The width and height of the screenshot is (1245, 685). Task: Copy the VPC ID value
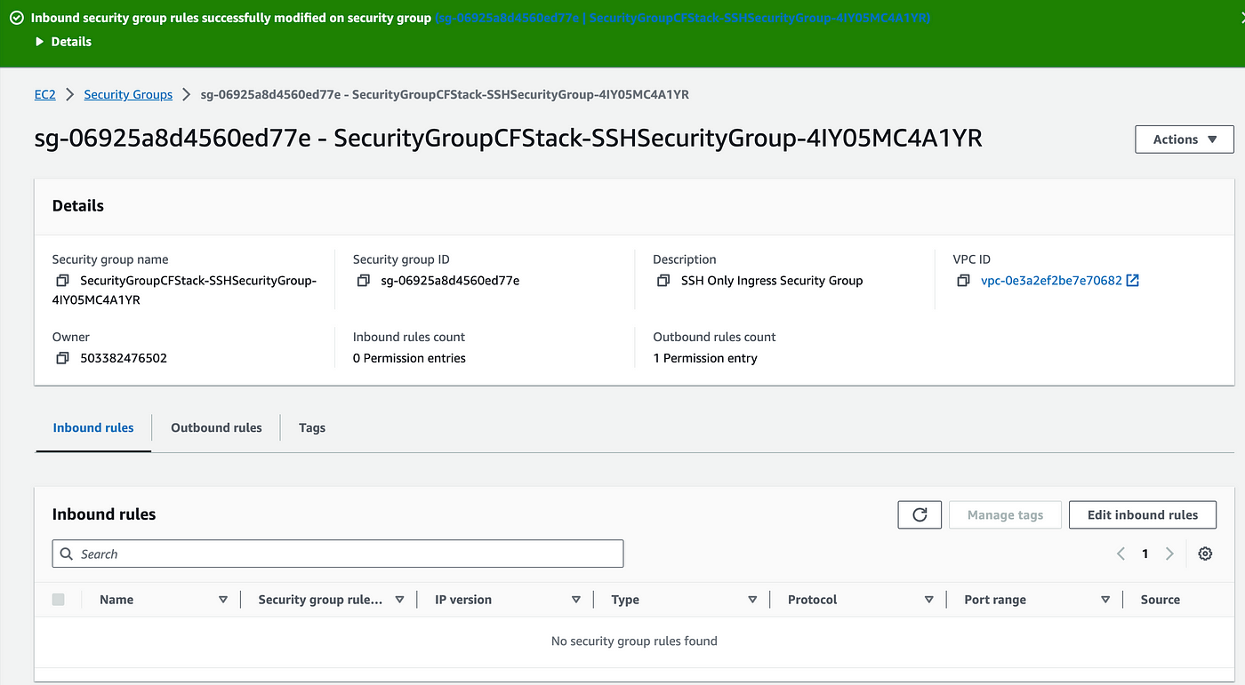coord(964,281)
